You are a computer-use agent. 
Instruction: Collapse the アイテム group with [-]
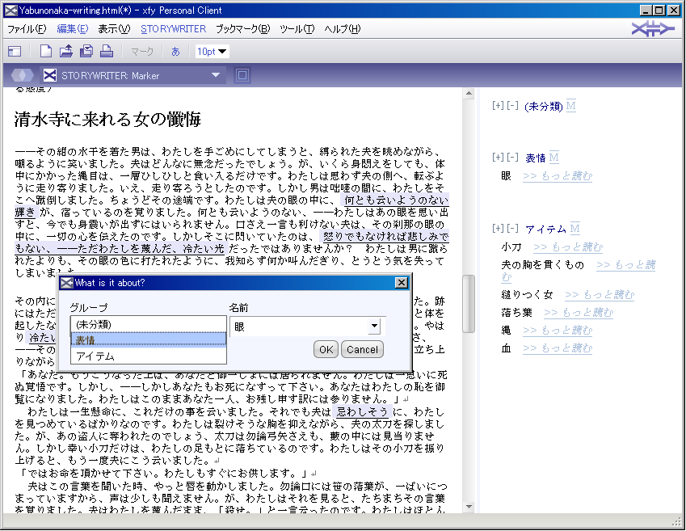tap(513, 228)
